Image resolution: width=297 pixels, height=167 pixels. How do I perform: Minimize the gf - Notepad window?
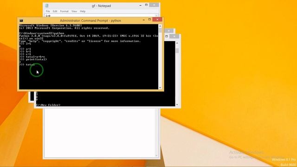coord(140,5)
